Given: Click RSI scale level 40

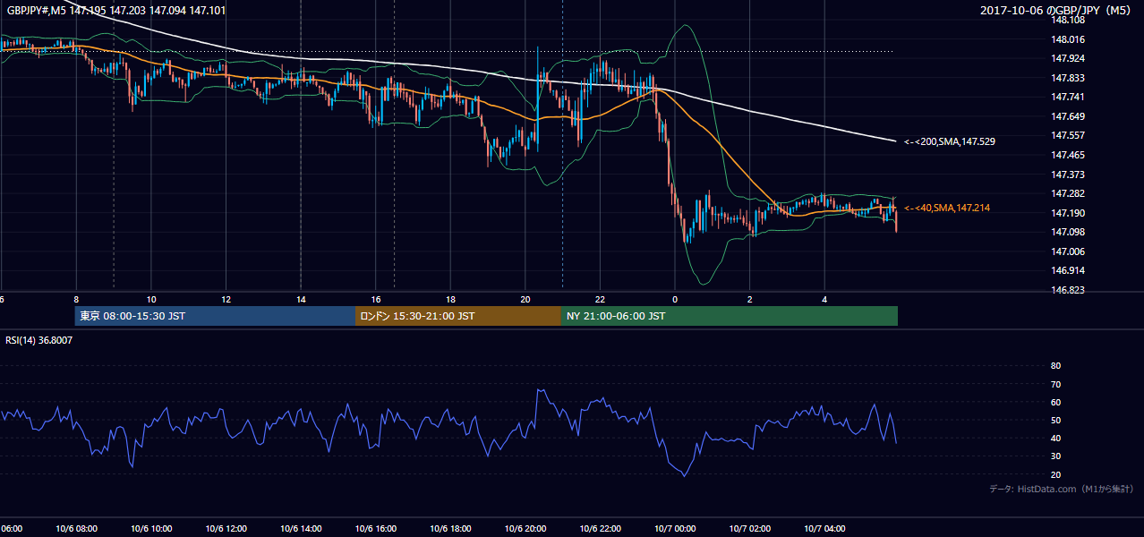Looking at the screenshot, I should tap(1055, 439).
